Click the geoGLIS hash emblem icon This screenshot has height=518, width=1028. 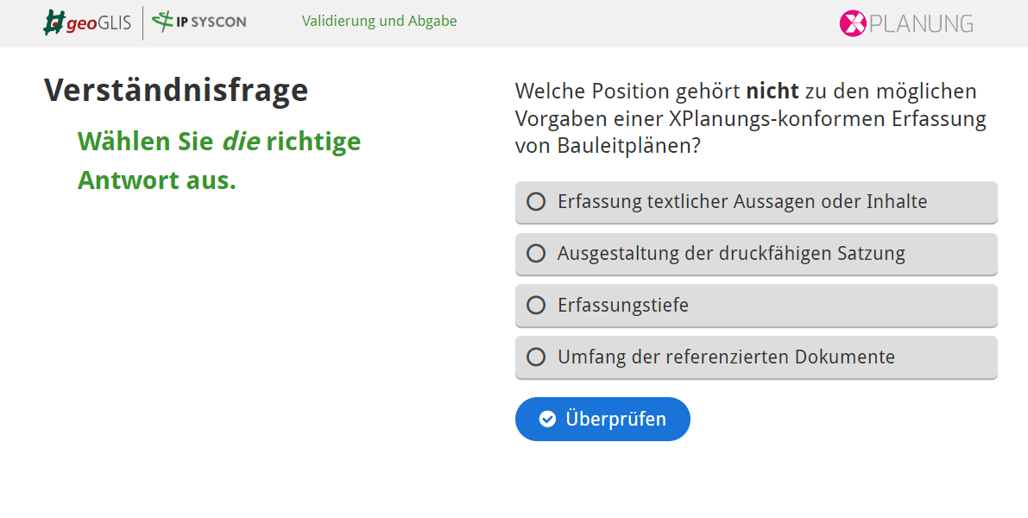click(55, 22)
